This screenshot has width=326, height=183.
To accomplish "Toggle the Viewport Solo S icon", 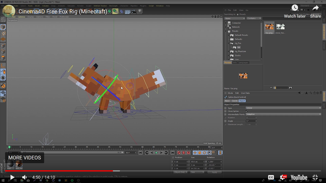I will (3, 78).
